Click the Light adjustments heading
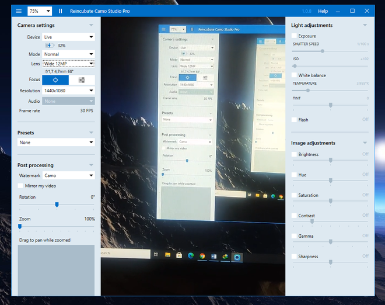This screenshot has width=385, height=305. (311, 25)
